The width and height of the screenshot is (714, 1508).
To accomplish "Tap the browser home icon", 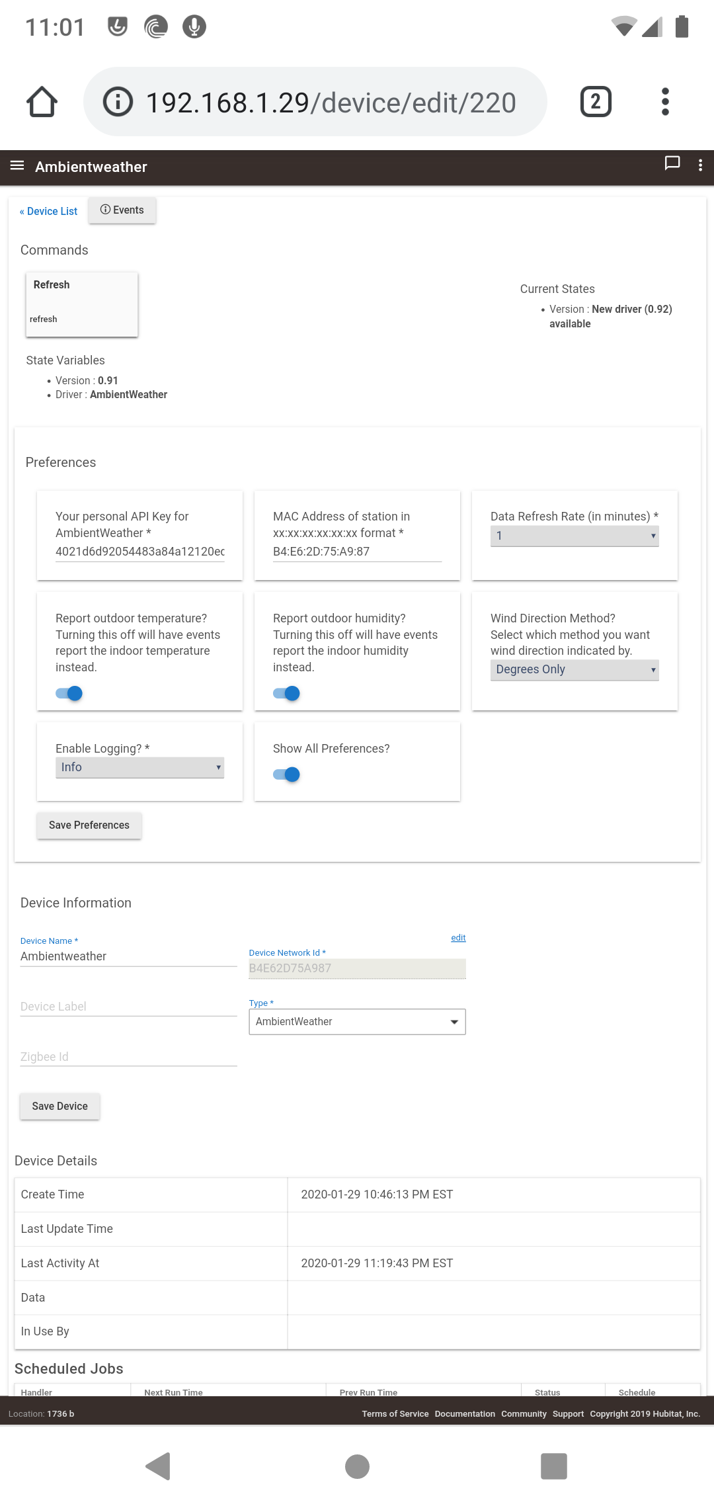I will (x=42, y=102).
